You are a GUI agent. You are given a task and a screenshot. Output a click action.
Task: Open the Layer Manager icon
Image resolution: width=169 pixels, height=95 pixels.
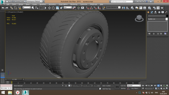[132, 8]
